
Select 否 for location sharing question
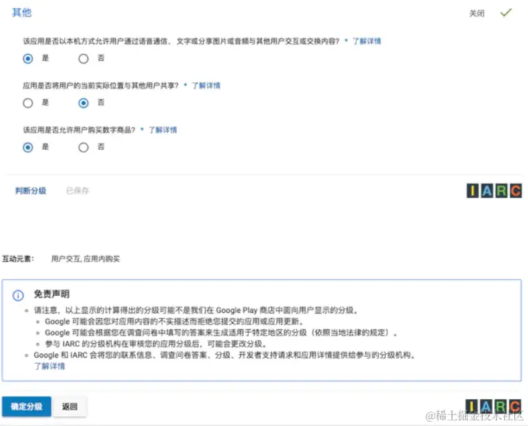pyautogui.click(x=84, y=103)
